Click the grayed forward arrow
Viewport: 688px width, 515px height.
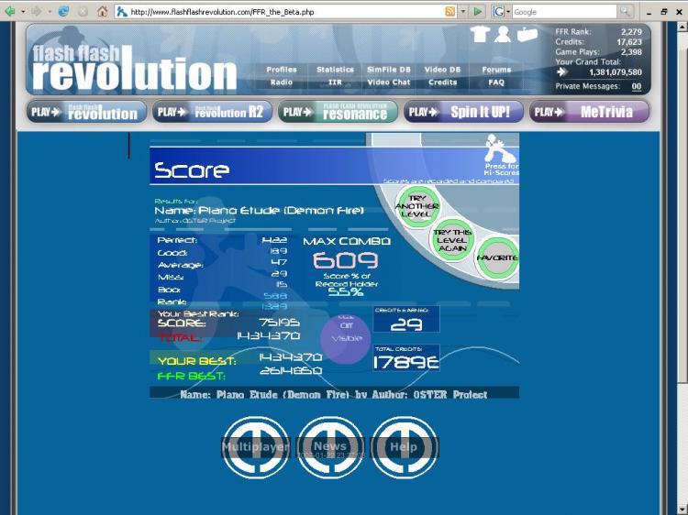pos(37,11)
